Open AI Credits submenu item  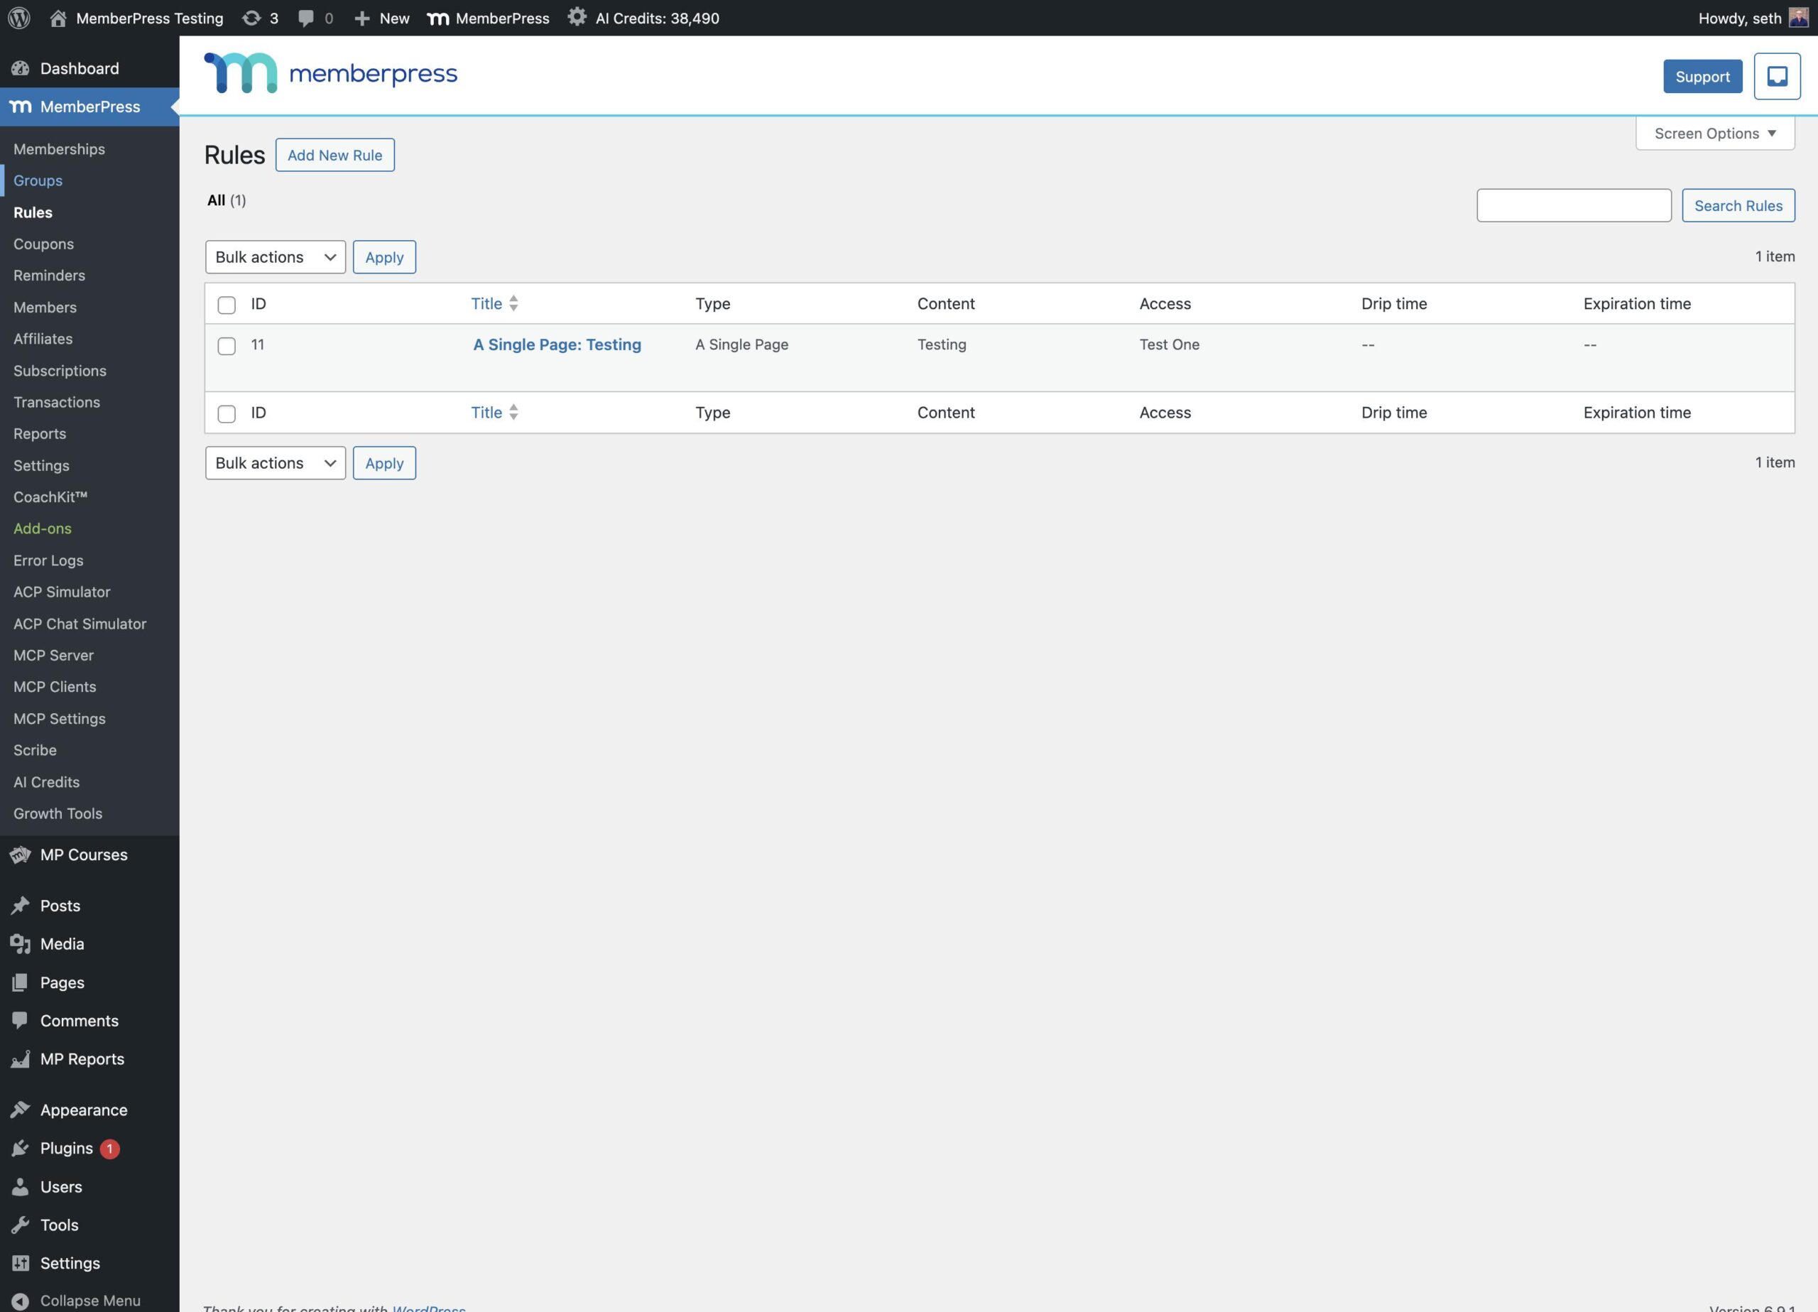(46, 782)
